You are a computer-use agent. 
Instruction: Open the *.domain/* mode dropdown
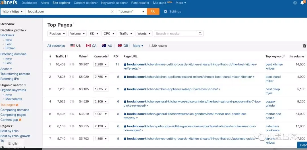(x=131, y=12)
